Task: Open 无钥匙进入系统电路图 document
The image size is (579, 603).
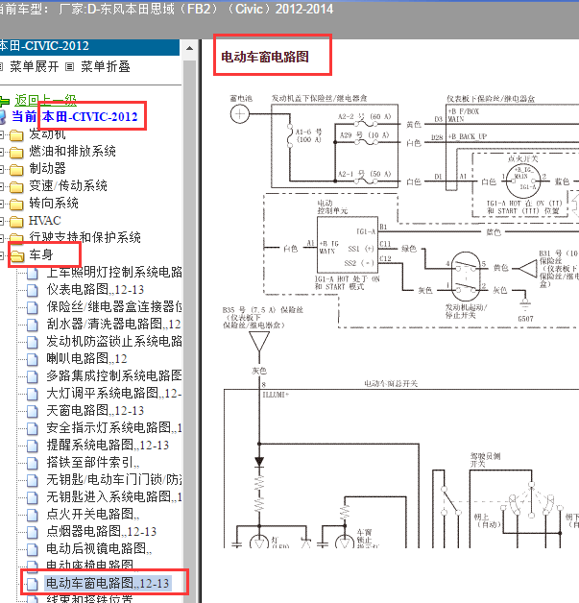Action: [114, 496]
